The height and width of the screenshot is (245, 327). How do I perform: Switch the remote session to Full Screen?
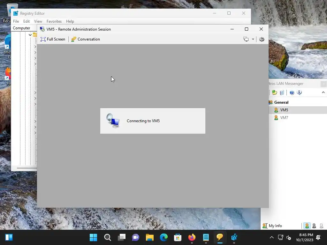point(53,39)
